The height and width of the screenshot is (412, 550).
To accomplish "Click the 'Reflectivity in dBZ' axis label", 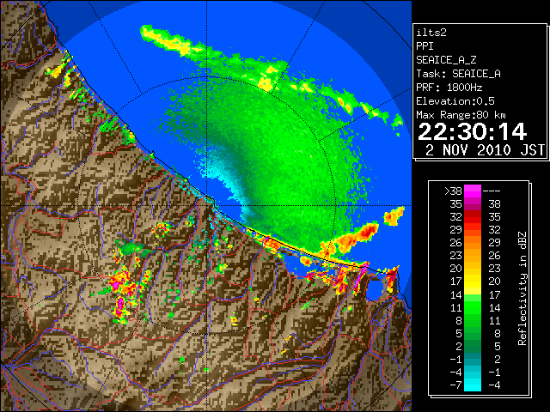I will (522, 288).
